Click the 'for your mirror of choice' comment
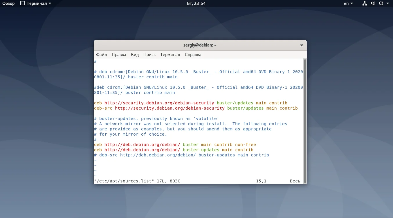 click(x=131, y=134)
